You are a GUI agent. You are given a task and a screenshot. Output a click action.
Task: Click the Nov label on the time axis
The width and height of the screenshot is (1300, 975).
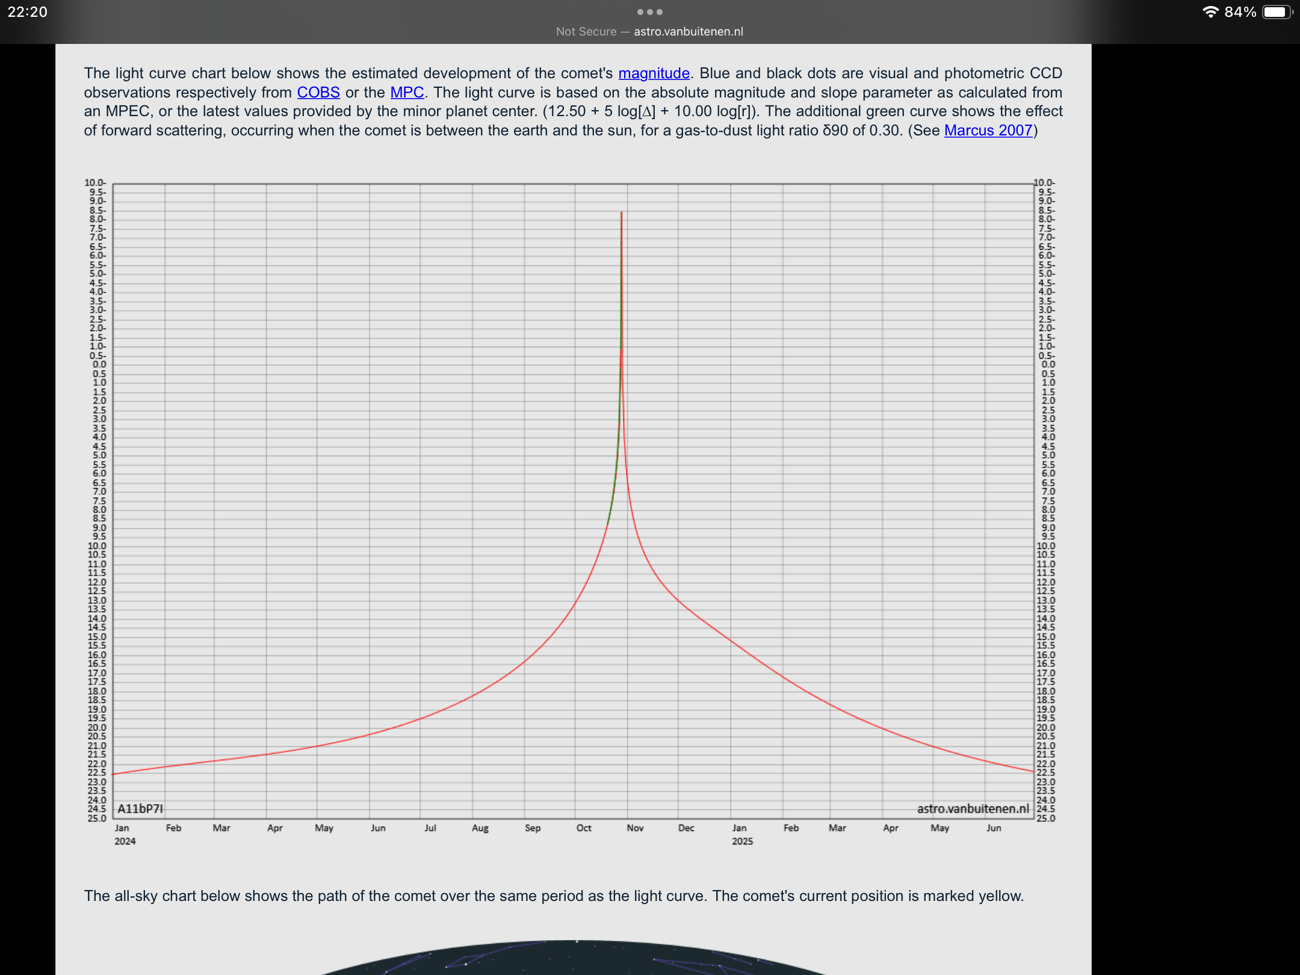635,828
